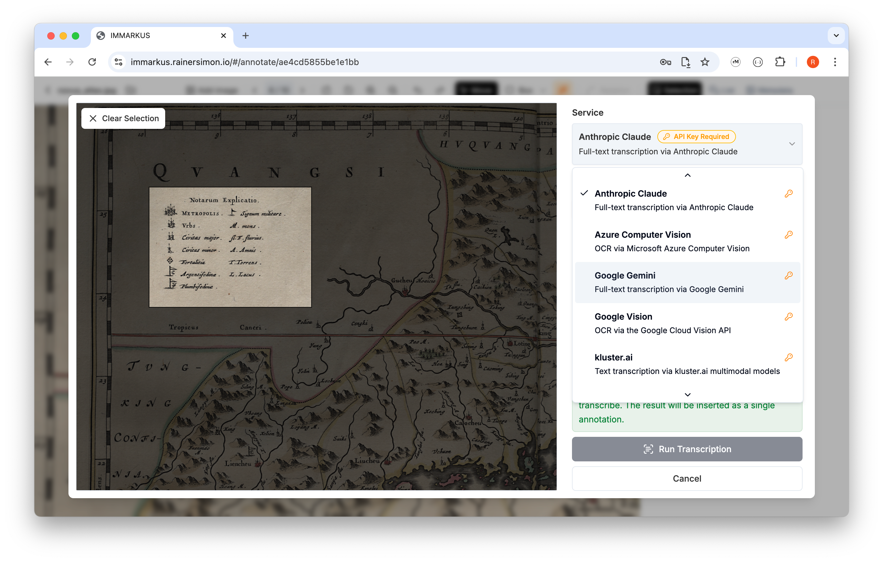Open the Service dropdown showing Anthropic Claude
This screenshot has height=562, width=883.
[x=687, y=144]
